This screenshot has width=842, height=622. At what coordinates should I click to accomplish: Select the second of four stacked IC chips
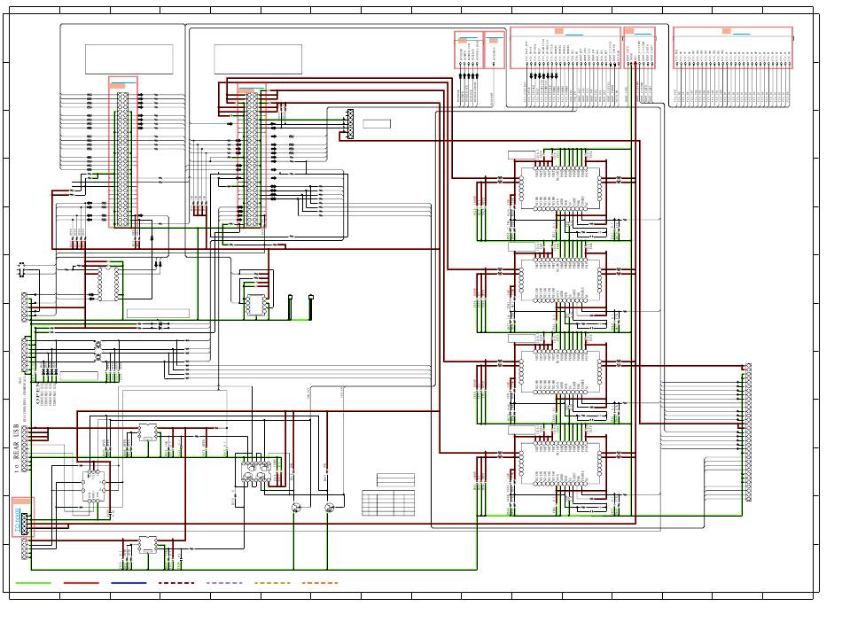559,278
